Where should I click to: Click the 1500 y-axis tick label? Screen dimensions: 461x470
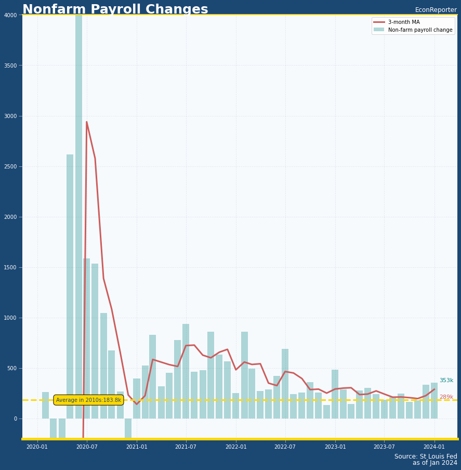11,267
